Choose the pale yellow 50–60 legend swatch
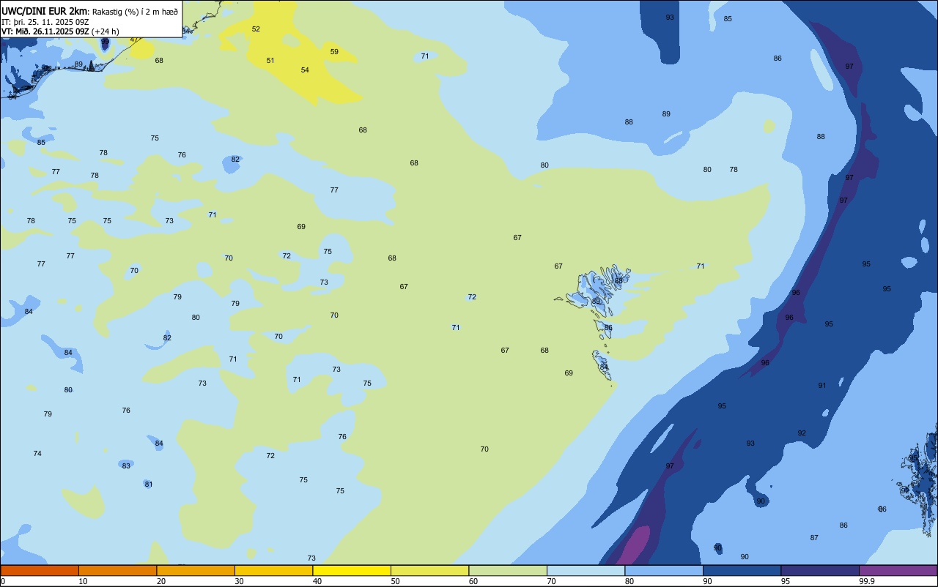This screenshot has width=938, height=587. coord(429,570)
